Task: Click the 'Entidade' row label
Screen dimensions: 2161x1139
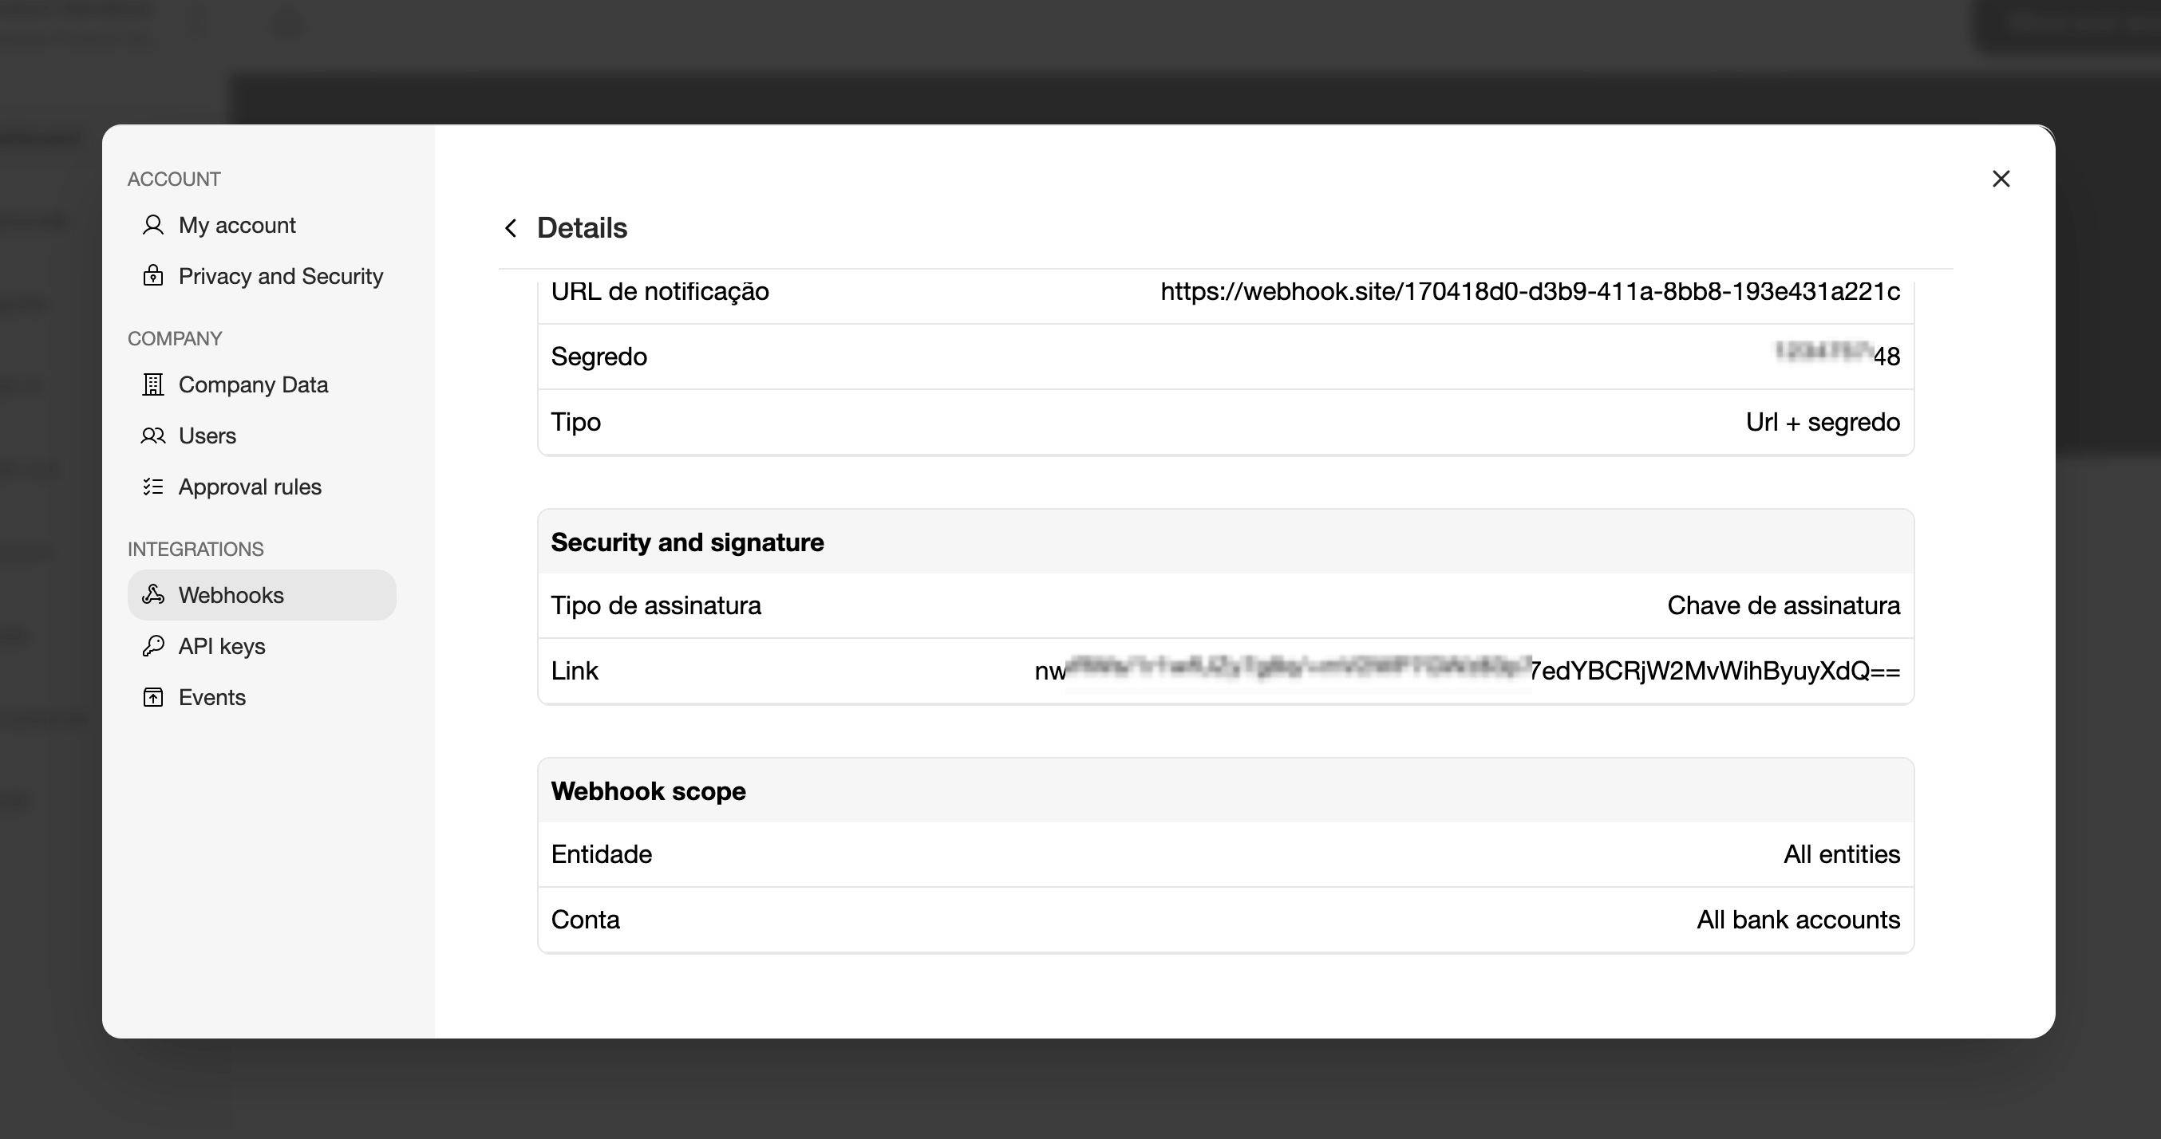Action: (602, 855)
